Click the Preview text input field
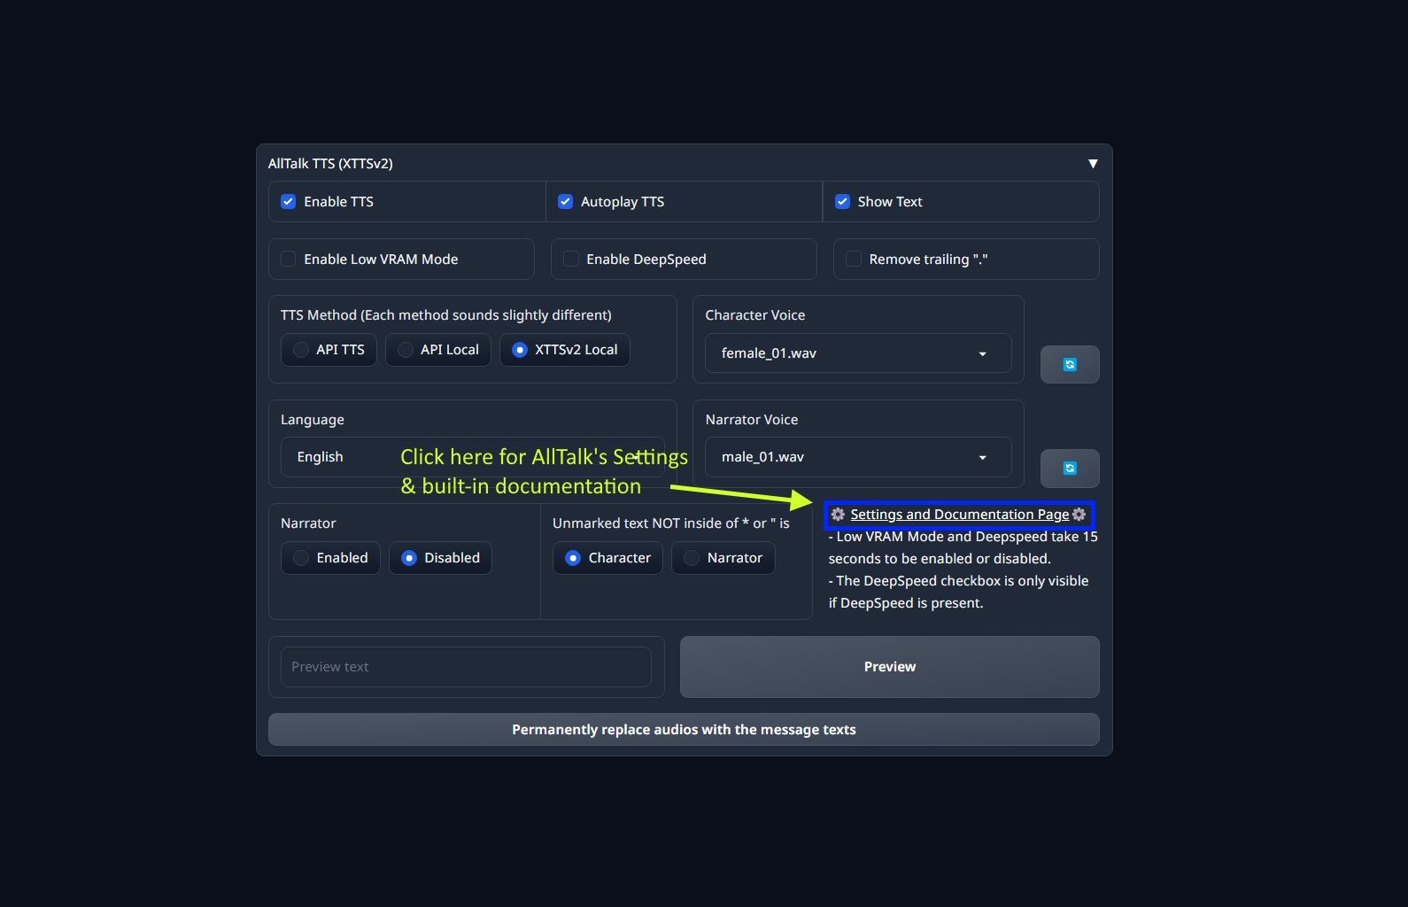Viewport: 1408px width, 907px height. point(466,667)
